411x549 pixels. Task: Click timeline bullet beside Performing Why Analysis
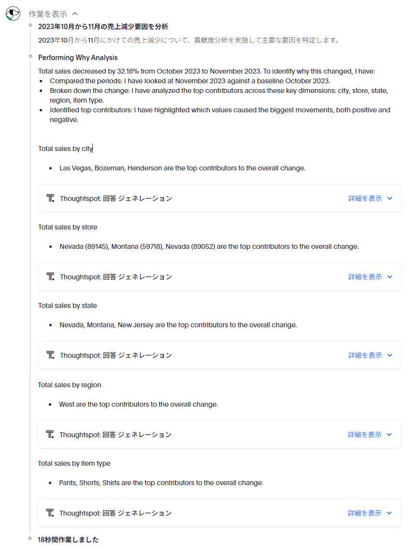tap(30, 57)
